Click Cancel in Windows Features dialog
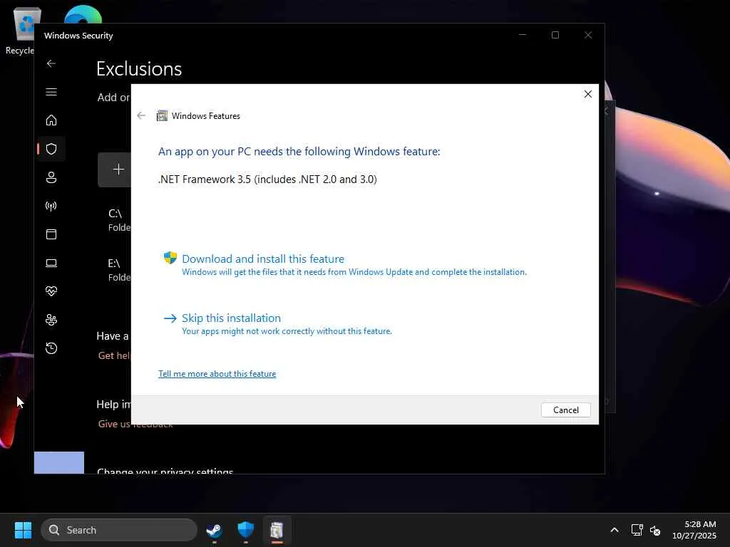 pos(565,410)
